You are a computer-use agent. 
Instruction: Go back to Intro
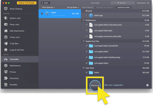click(45, 3)
